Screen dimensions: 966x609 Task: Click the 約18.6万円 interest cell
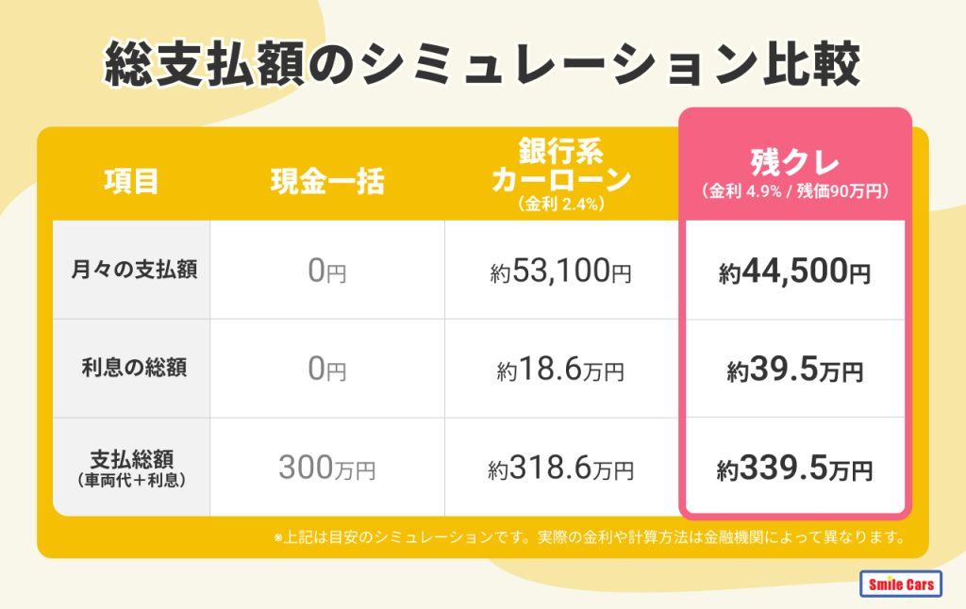click(560, 371)
